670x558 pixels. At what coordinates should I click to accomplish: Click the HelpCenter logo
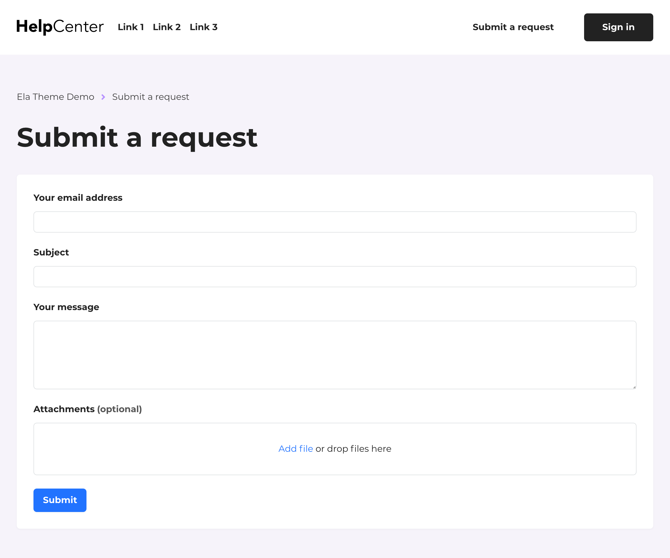tap(60, 27)
